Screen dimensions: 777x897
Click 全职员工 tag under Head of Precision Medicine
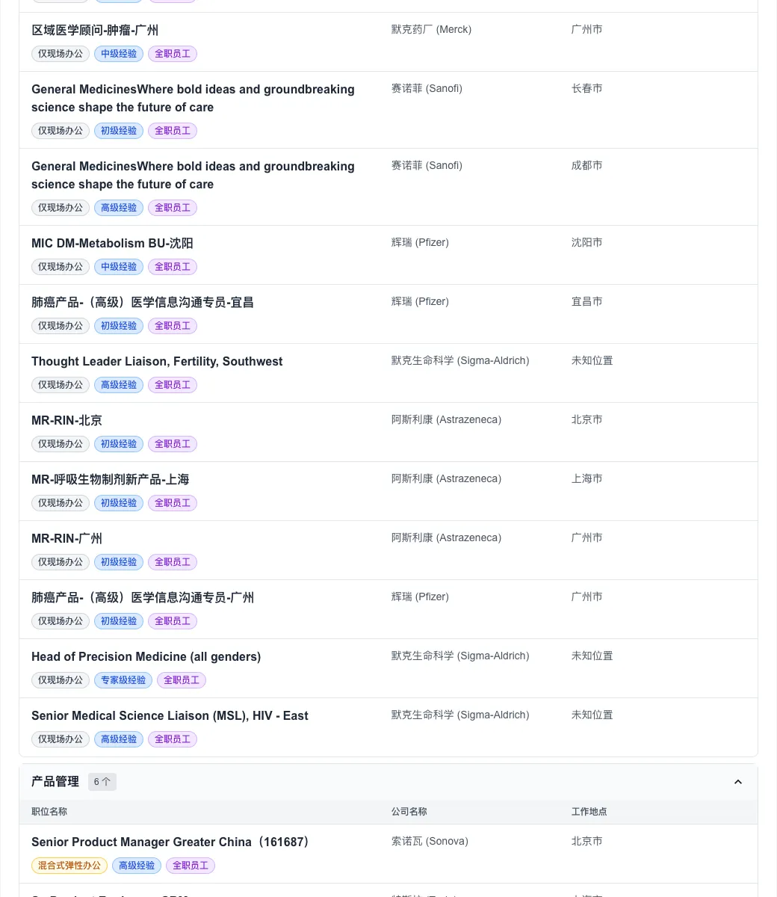(x=182, y=680)
